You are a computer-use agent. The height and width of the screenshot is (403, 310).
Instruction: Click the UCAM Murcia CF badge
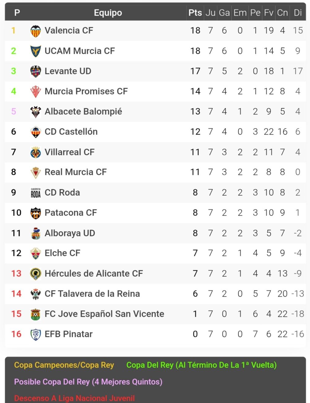point(36,51)
